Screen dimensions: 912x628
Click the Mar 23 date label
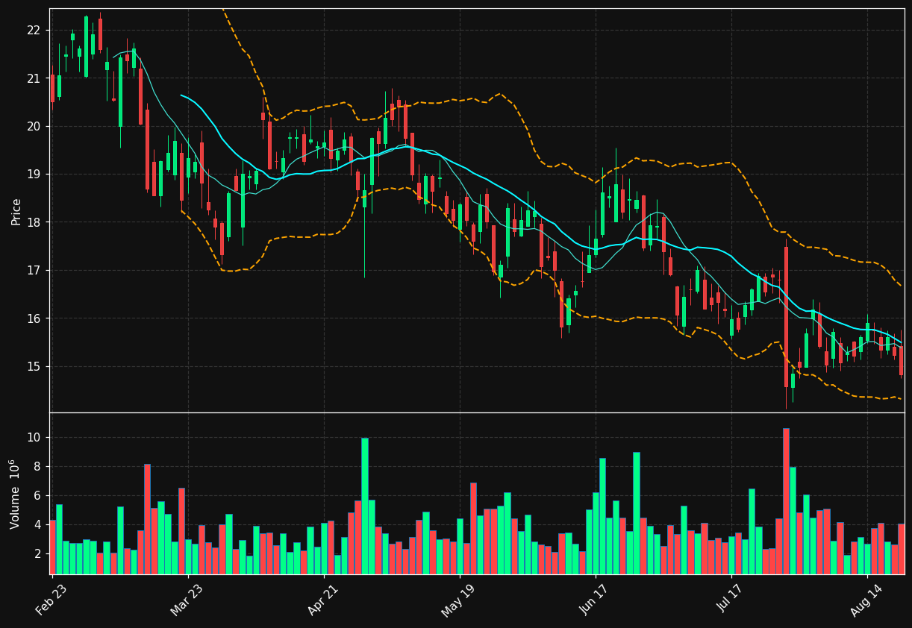pyautogui.click(x=187, y=598)
